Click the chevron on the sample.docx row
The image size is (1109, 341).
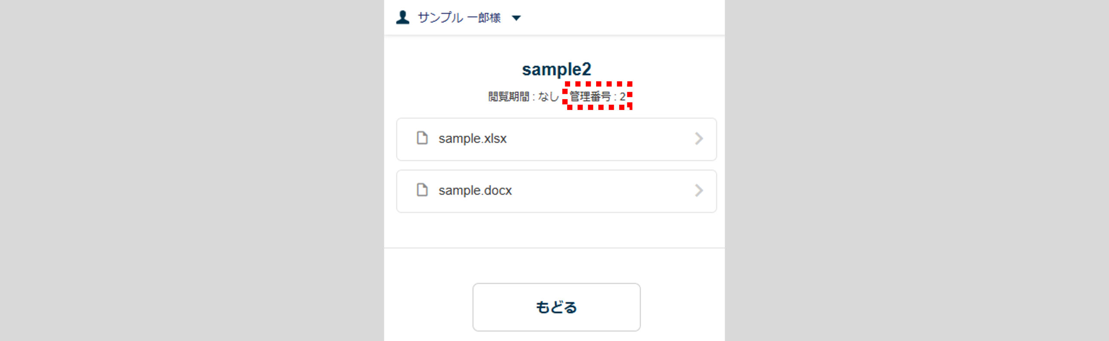pyautogui.click(x=698, y=190)
